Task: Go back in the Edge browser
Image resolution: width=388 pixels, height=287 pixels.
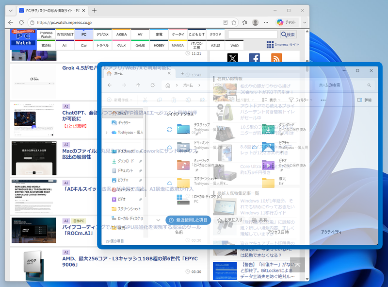Action: coord(11,22)
